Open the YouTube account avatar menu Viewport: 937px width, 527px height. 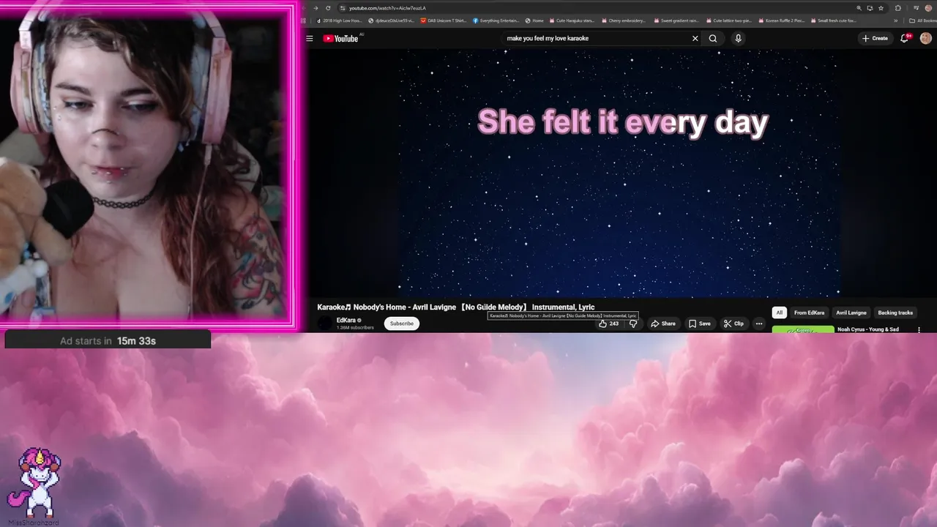tap(925, 38)
